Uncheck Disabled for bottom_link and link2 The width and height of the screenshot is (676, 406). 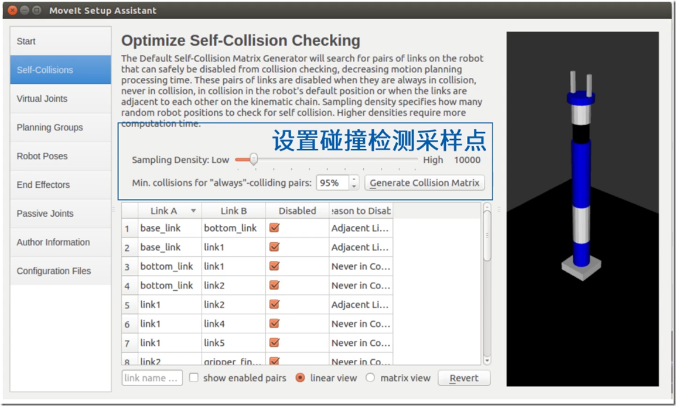coord(274,285)
